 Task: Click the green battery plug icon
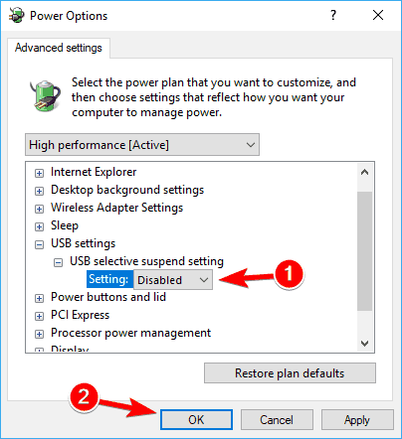point(46,95)
